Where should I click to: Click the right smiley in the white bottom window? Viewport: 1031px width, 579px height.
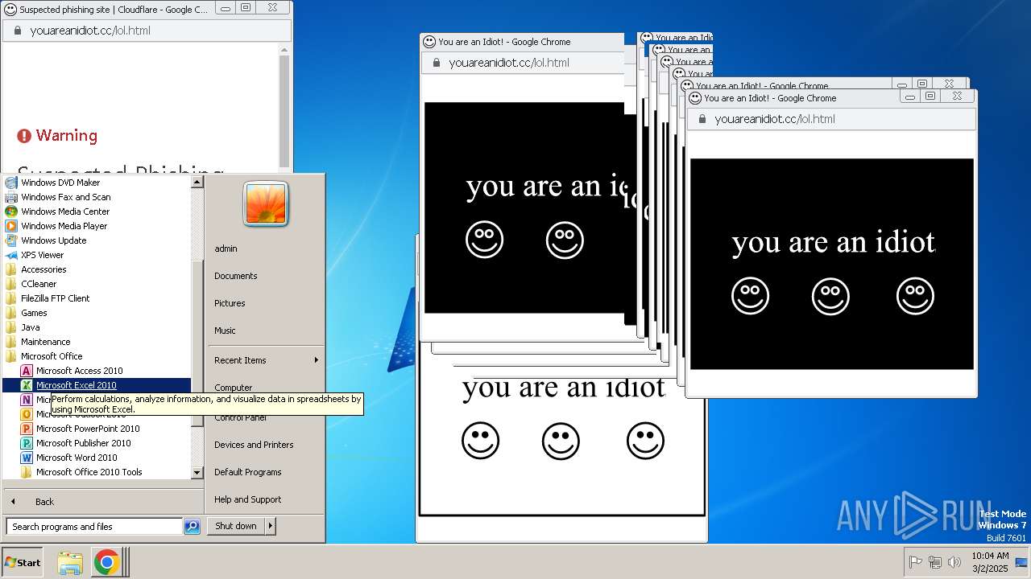[x=645, y=441]
